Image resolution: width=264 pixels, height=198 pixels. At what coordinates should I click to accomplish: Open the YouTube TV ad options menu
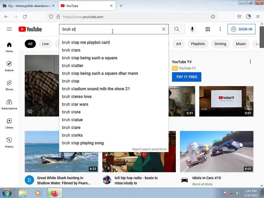pyautogui.click(x=250, y=61)
